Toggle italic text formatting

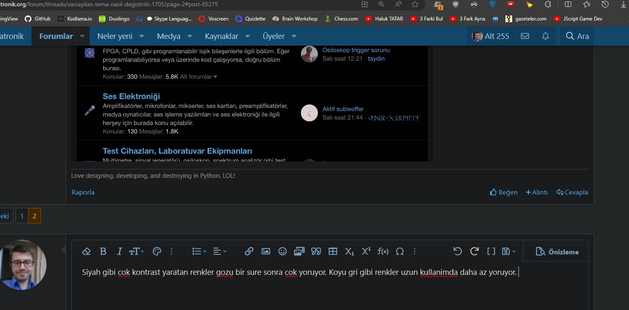[119, 251]
